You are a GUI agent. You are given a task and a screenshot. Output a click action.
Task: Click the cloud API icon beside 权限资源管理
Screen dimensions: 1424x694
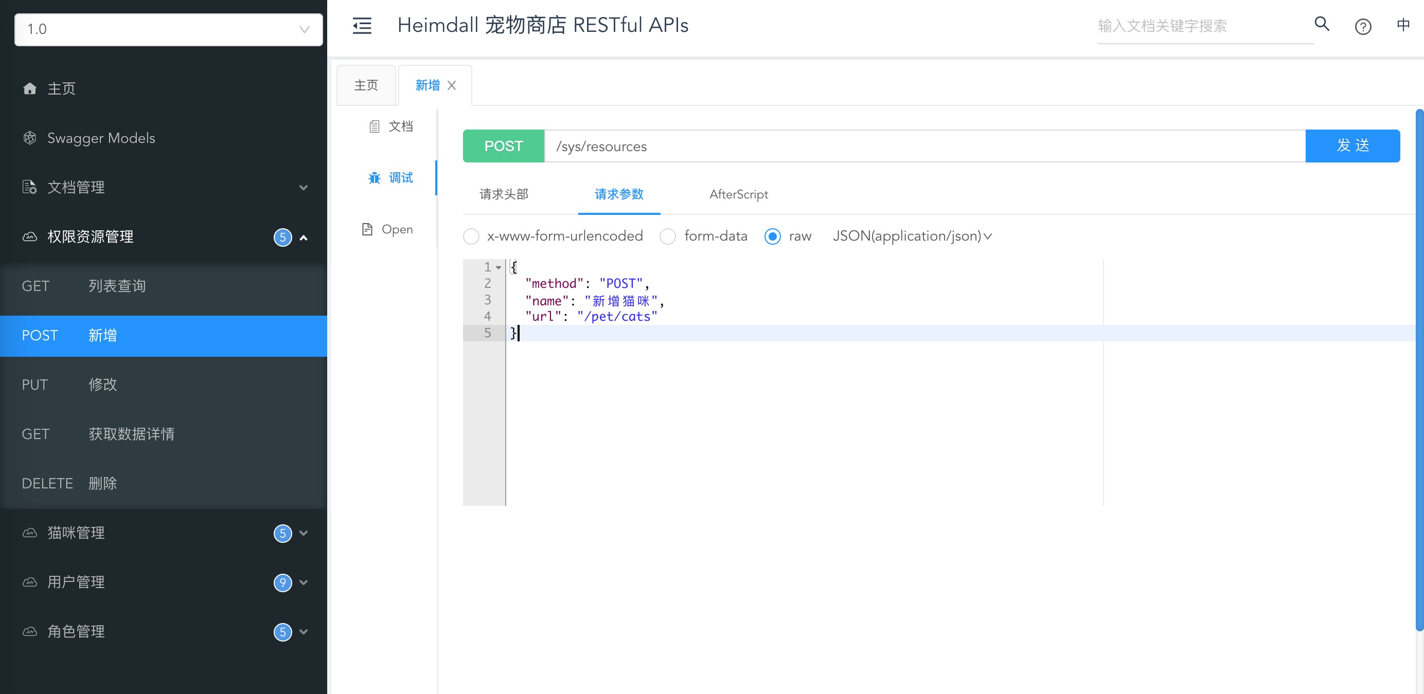click(x=30, y=236)
